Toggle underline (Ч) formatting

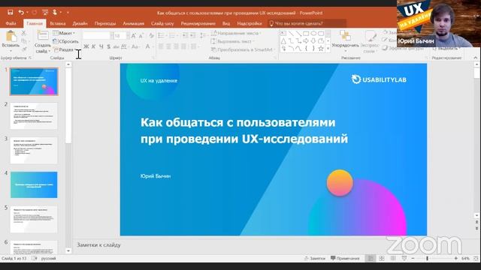pyautogui.click(x=101, y=46)
